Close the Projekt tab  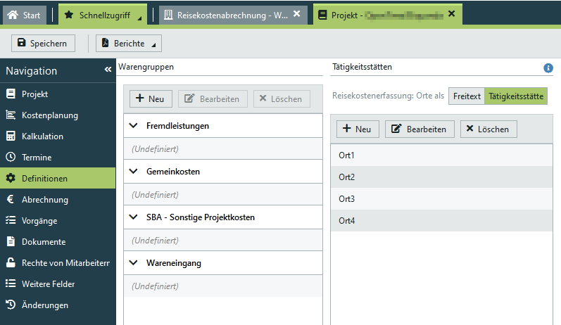(451, 13)
